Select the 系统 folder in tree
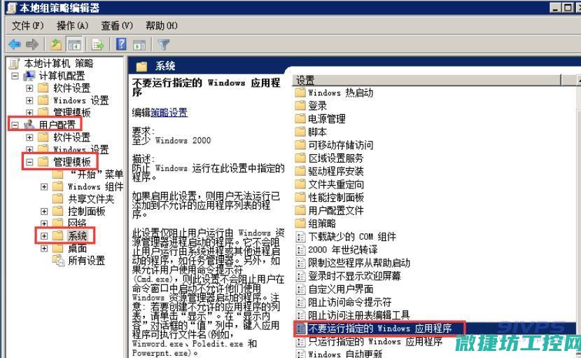Screen dimensions: 581x358 coord(77,235)
